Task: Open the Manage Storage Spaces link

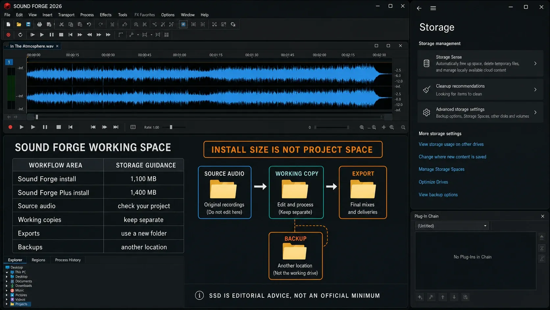Action: 441,169
